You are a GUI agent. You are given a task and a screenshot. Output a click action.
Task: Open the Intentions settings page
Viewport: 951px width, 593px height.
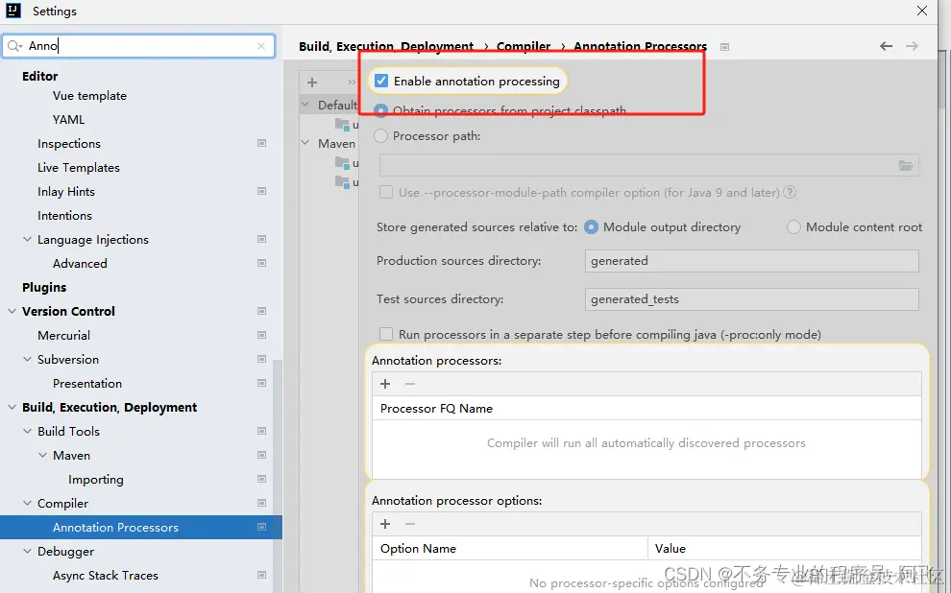(x=65, y=216)
